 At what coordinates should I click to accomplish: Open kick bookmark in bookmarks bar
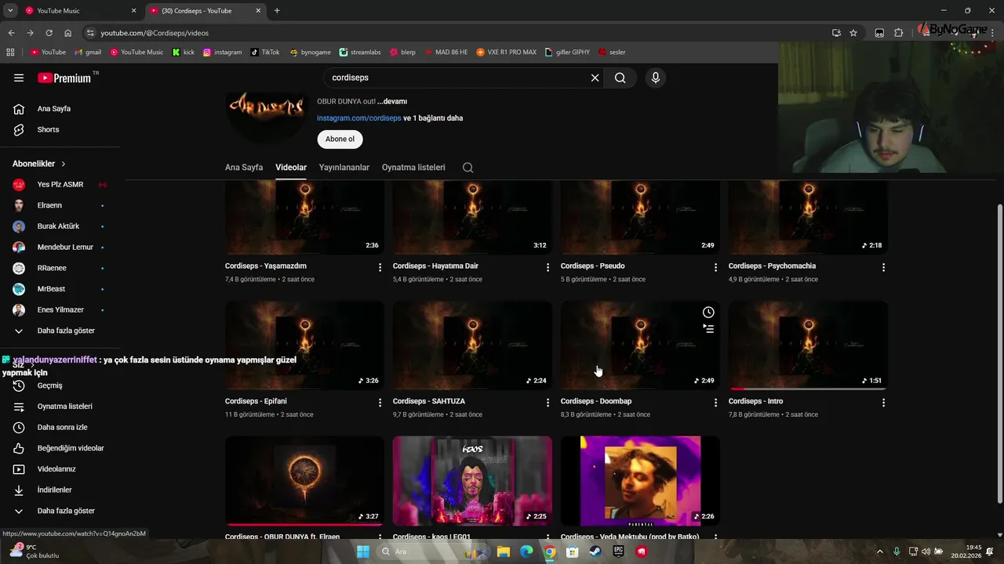pyautogui.click(x=184, y=52)
